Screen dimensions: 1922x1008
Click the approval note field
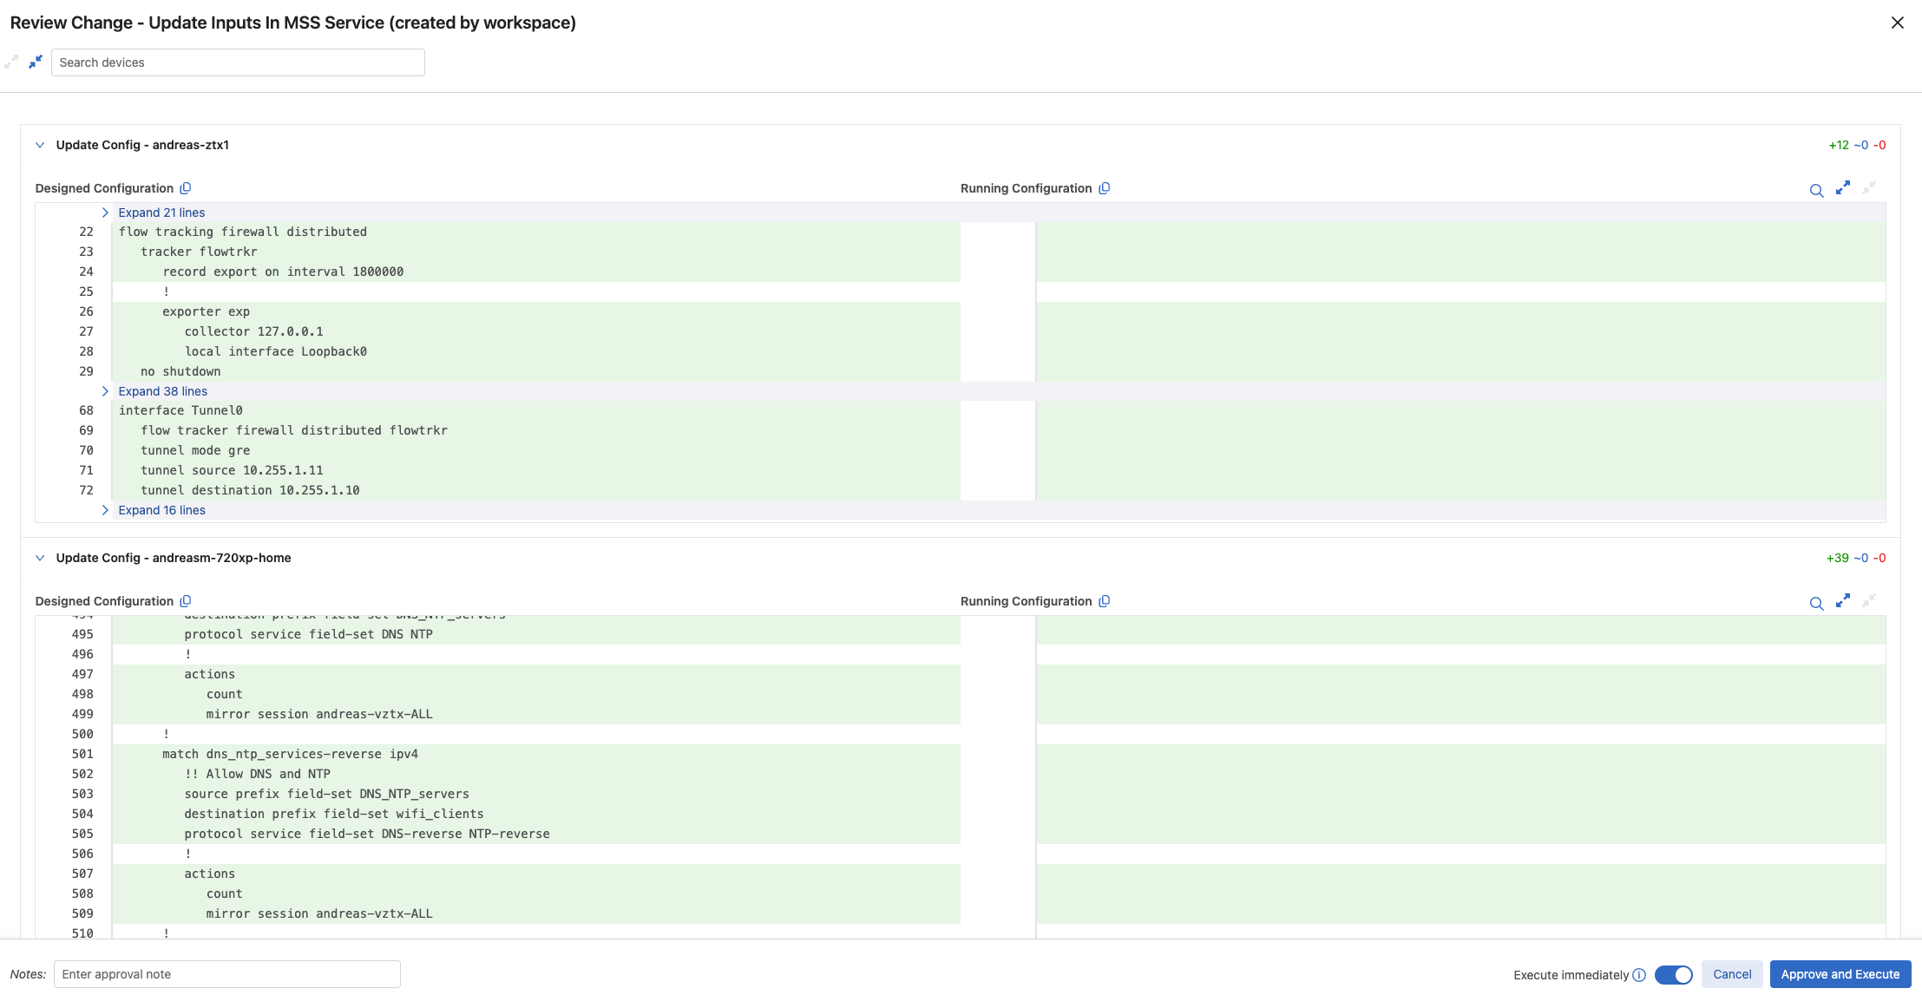227,974
